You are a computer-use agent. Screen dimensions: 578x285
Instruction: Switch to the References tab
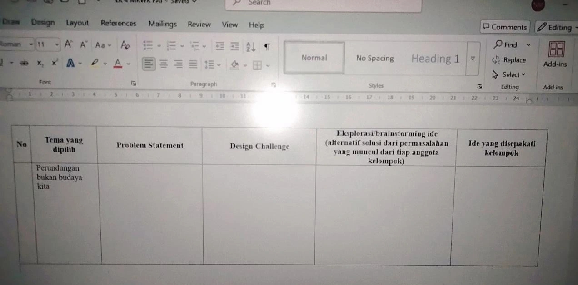118,24
